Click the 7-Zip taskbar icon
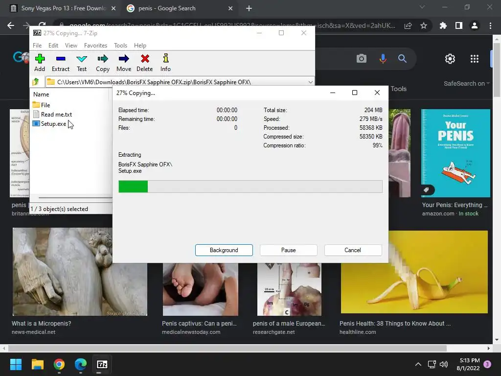501x376 pixels. coord(102,364)
